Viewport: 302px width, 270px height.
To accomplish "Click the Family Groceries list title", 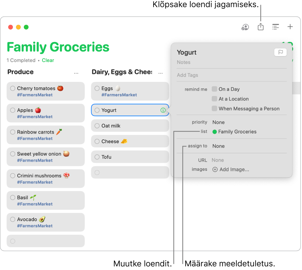I will click(x=58, y=47).
